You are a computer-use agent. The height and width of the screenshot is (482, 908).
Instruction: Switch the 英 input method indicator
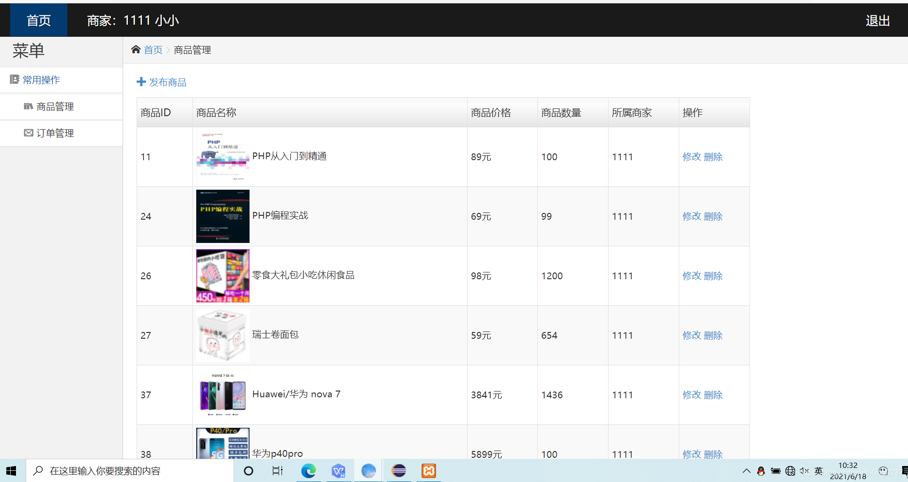pos(819,471)
